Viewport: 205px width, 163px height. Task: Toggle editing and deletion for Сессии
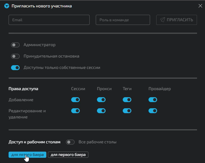pyautogui.click(x=75, y=111)
